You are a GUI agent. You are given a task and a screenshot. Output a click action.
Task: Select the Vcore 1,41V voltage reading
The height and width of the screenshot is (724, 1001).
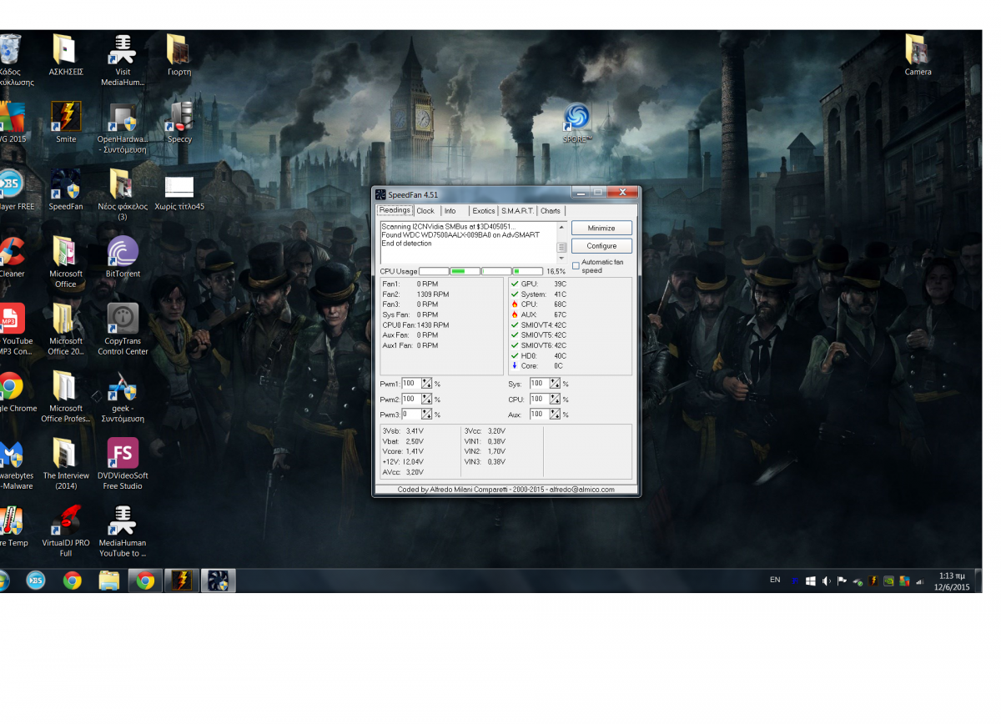tap(403, 451)
